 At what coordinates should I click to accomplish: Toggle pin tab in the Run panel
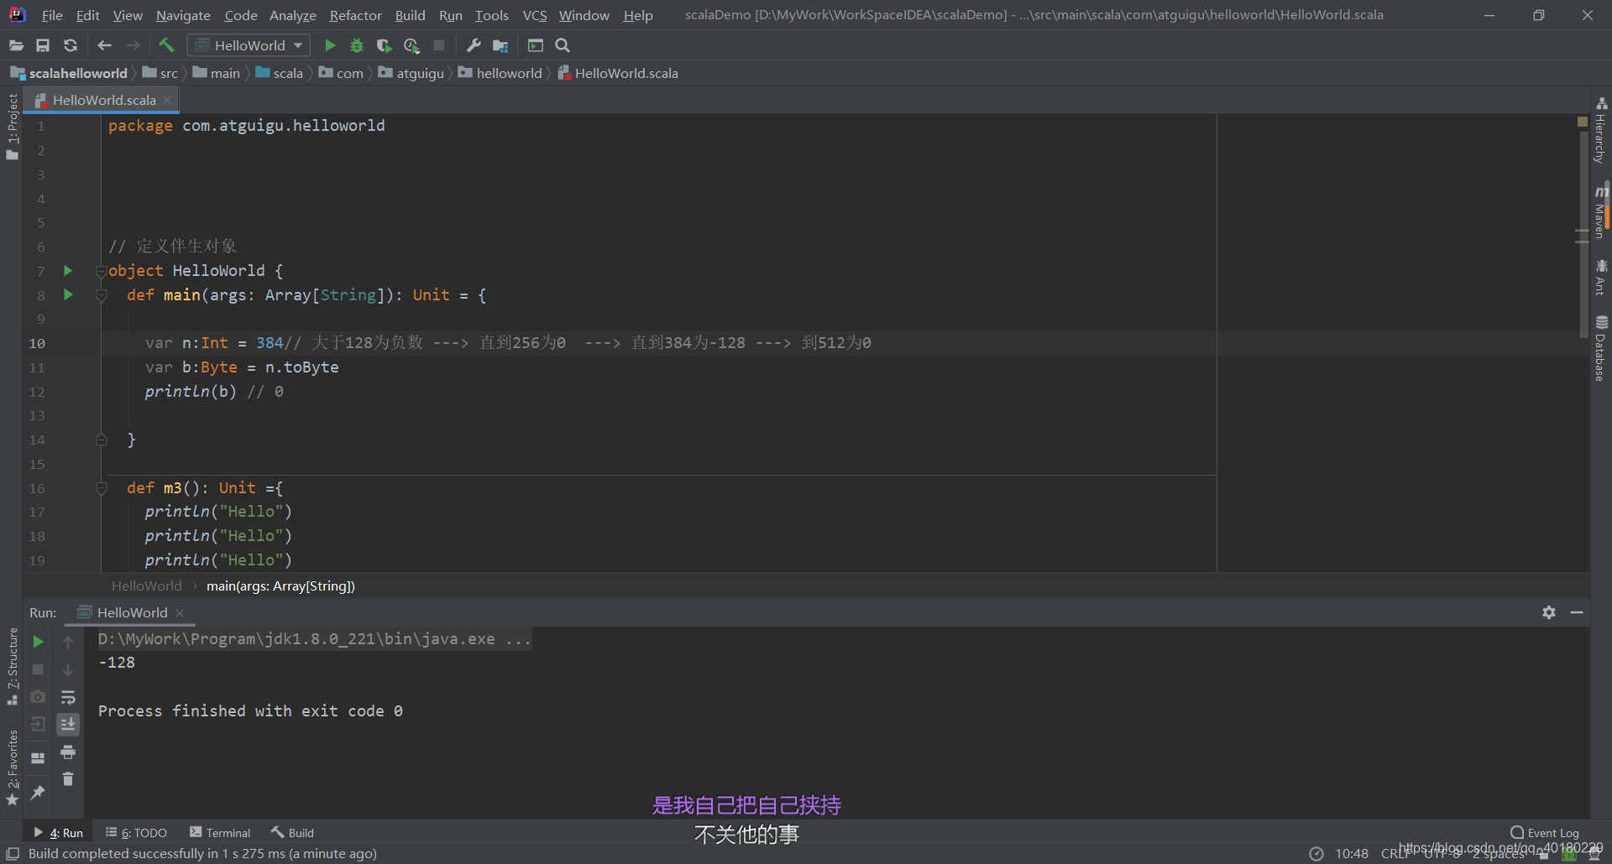tap(38, 792)
